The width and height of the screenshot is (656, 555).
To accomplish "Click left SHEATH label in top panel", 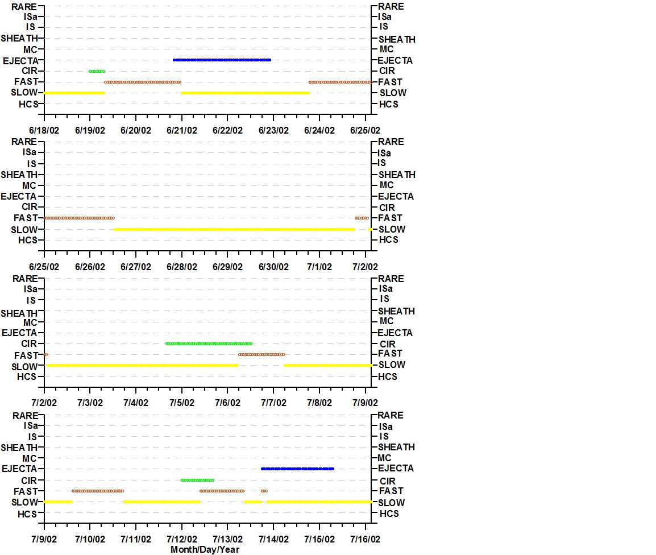I will pos(19,39).
